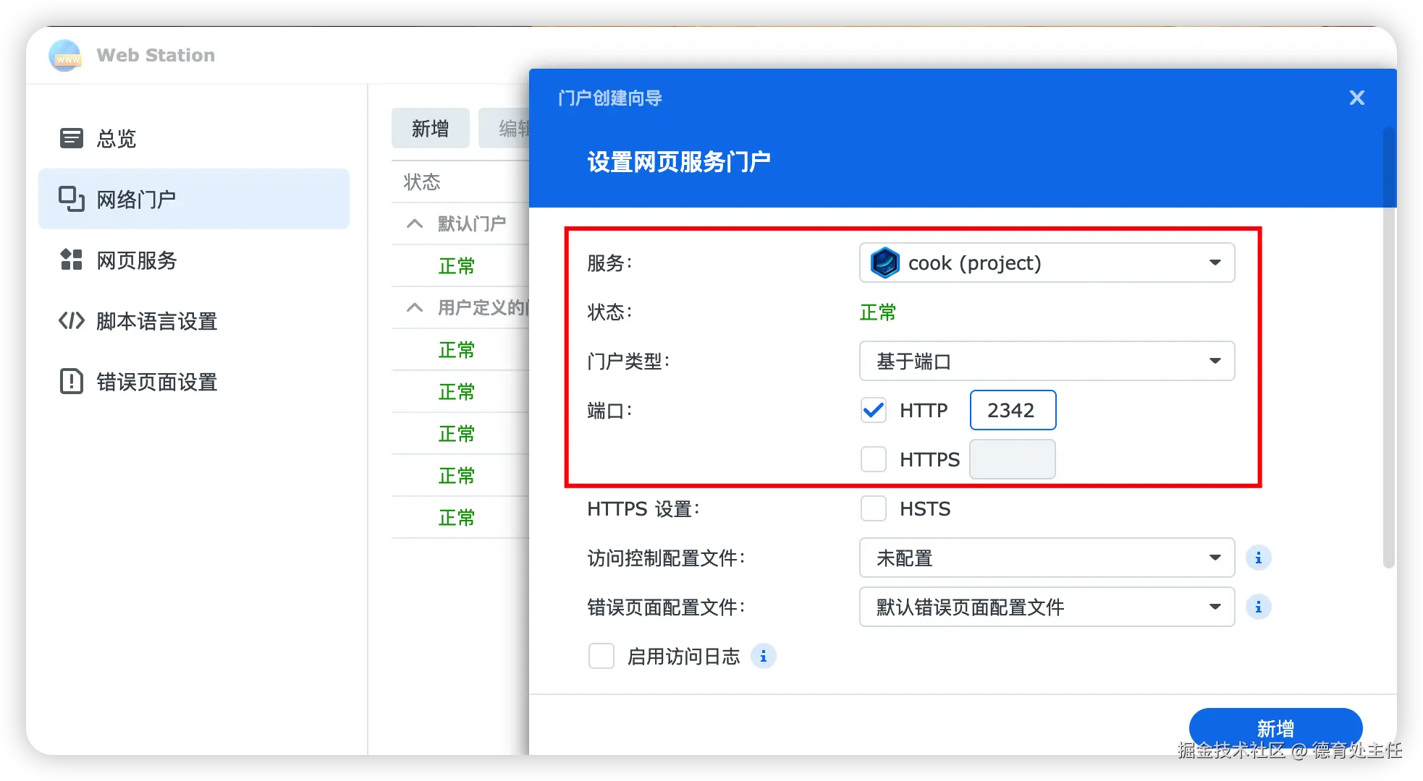This screenshot has width=1423, height=781.
Task: Click info icon beside 错误页面配置文件 dropdown
Action: point(1258,607)
